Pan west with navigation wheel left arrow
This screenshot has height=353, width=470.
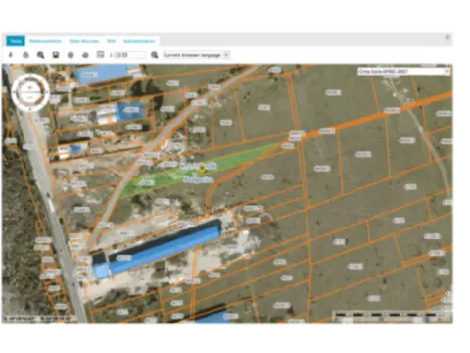14,92
